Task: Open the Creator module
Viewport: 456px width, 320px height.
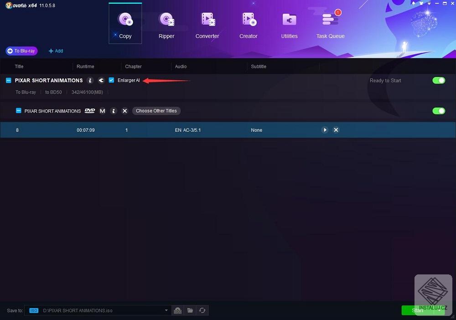Action: [x=248, y=24]
